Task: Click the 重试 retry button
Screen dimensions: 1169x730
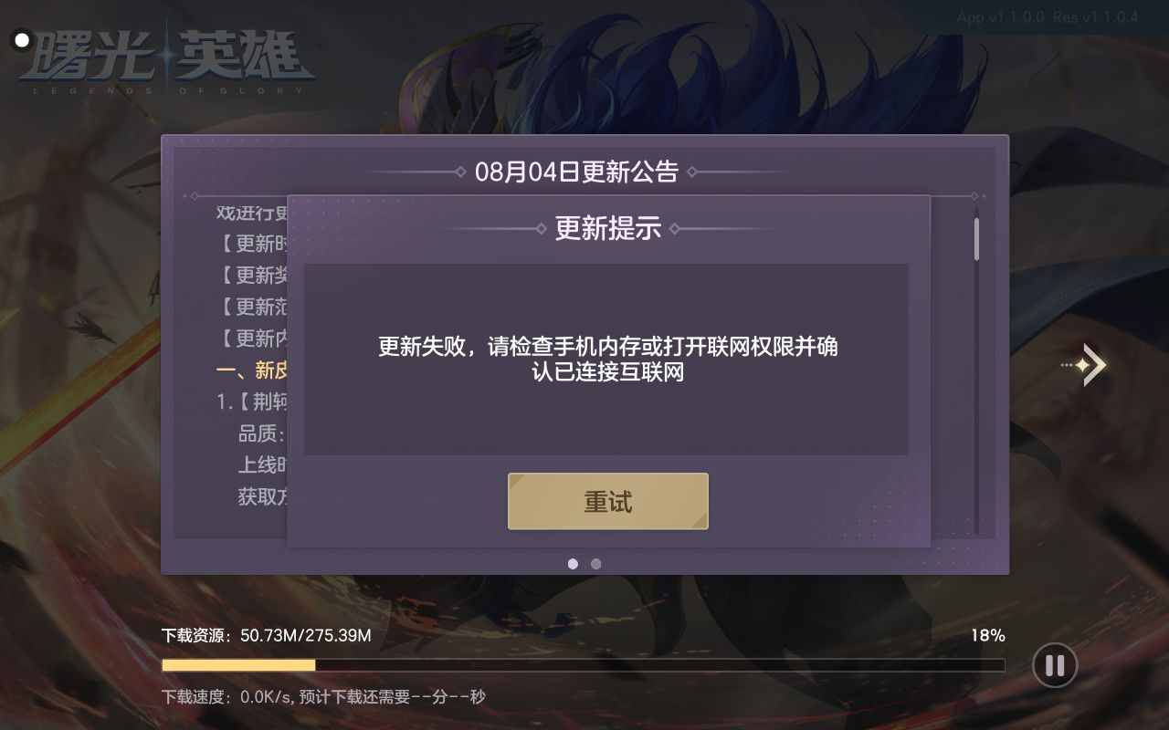Action: tap(608, 501)
